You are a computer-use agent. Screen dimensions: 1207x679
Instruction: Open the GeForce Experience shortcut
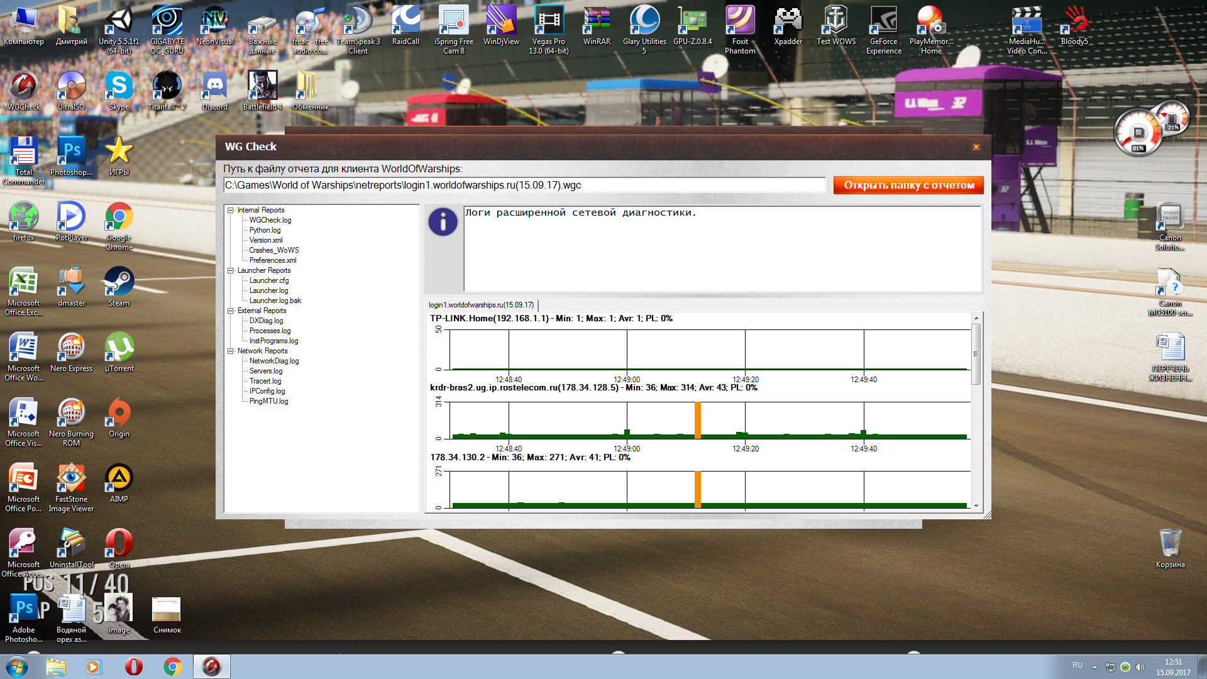883,29
